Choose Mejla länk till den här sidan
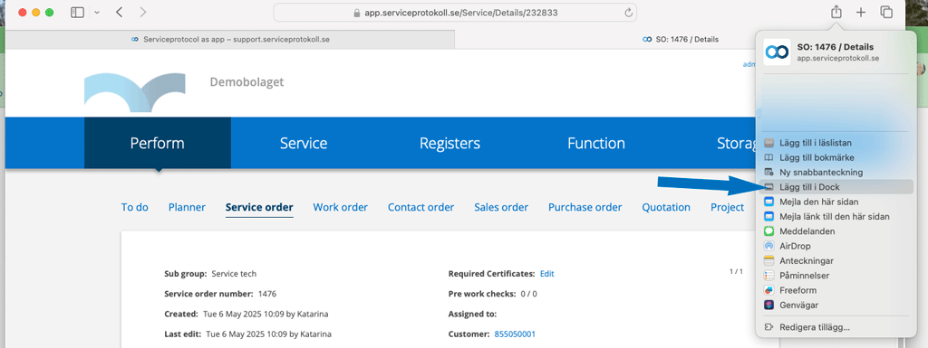The width and height of the screenshot is (928, 348). (x=835, y=216)
